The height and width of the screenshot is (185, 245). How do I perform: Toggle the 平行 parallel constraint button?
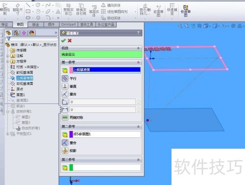pyautogui.click(x=65, y=79)
